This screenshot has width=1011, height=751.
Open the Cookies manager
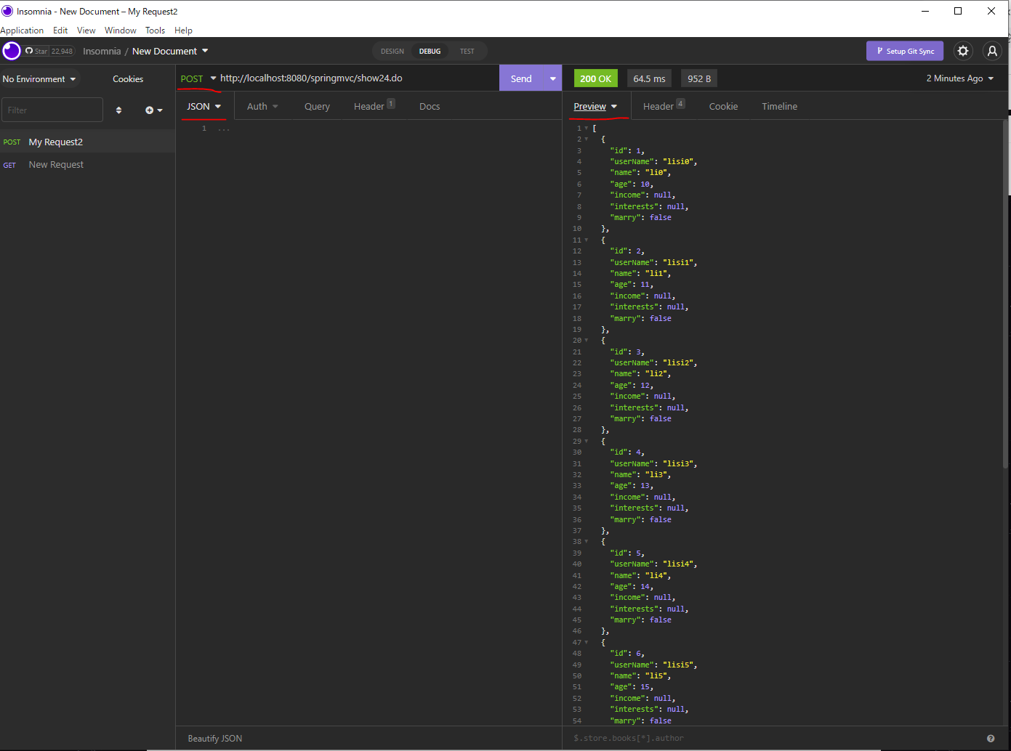pos(128,79)
